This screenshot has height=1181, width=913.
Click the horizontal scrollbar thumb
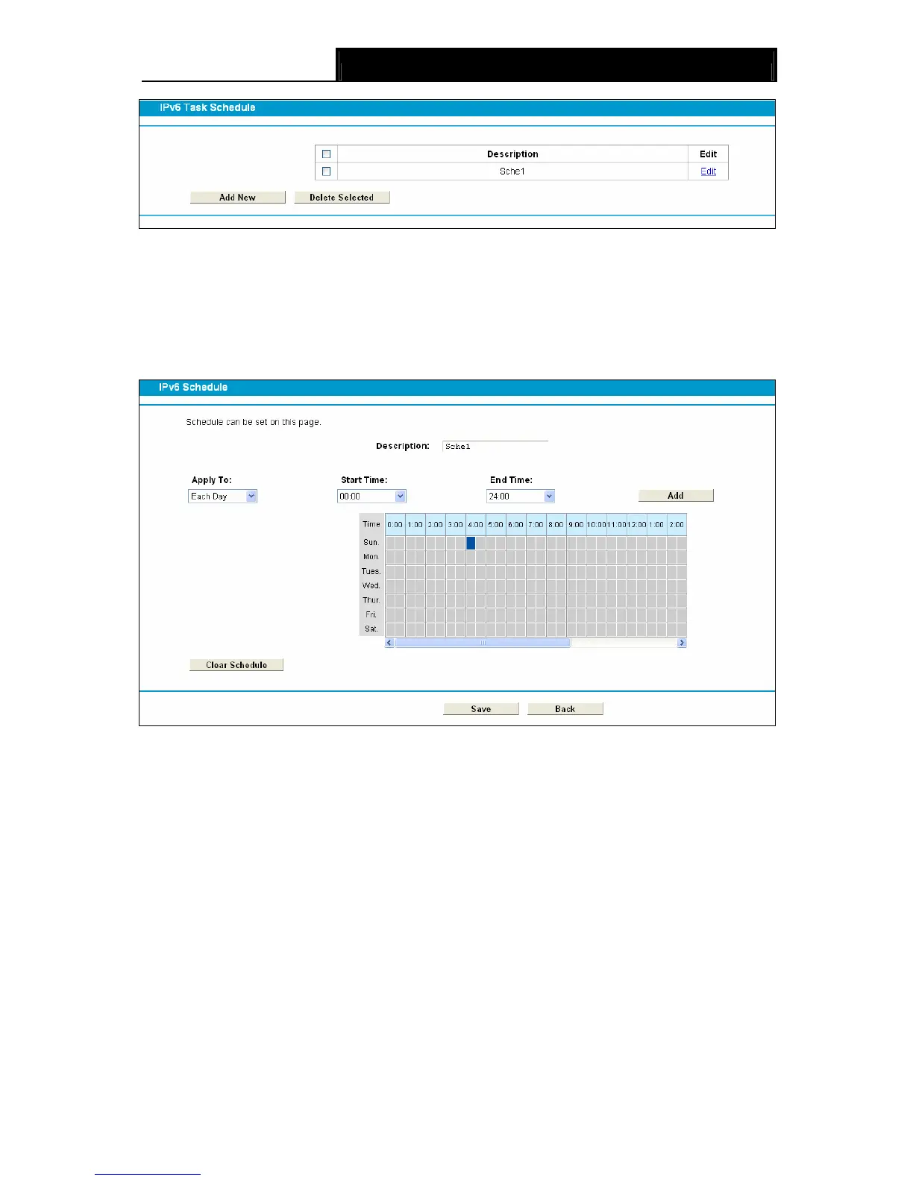coord(483,643)
